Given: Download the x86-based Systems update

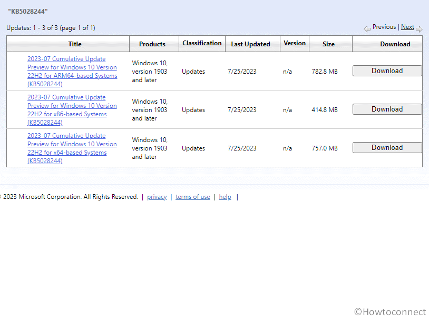Looking at the screenshot, I should (x=387, y=109).
